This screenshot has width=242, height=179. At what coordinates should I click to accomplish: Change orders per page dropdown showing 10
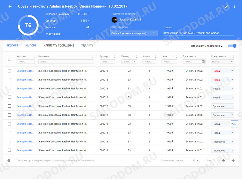pos(195,160)
